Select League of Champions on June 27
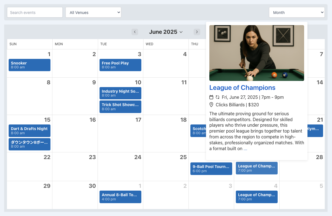332x216 pixels. point(257,168)
